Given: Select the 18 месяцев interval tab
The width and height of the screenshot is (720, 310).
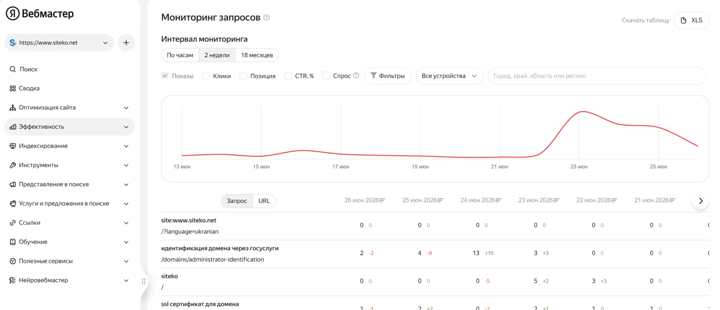Looking at the screenshot, I should tap(257, 55).
